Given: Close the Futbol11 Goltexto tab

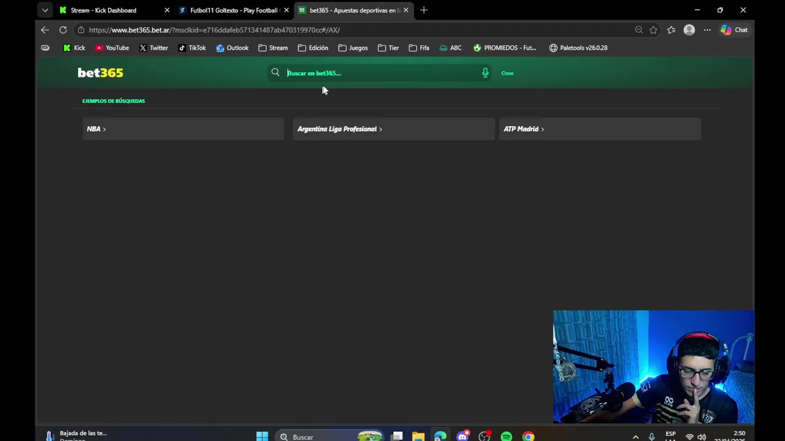Looking at the screenshot, I should click(286, 10).
